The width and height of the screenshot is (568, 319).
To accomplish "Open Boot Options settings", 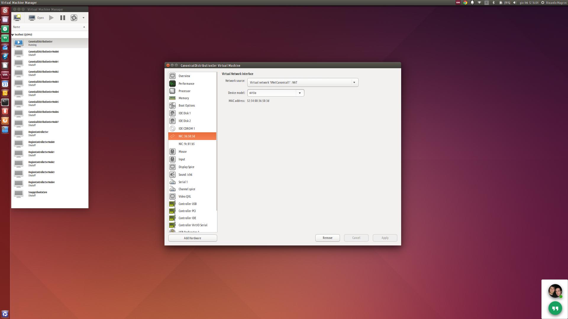I will (x=192, y=105).
